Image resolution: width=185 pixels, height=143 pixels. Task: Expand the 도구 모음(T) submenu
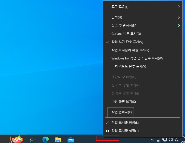point(143,7)
